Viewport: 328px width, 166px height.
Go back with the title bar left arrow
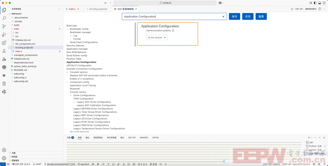pyautogui.click(x=105, y=3)
